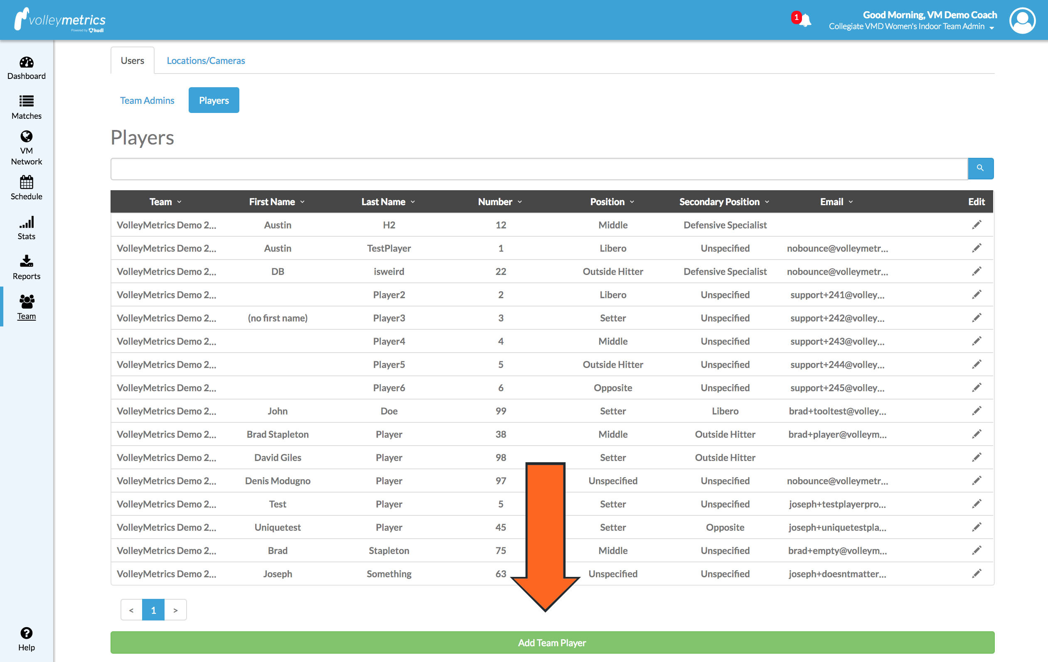Viewport: 1048px width, 662px height.
Task: Open the Dashboard sidebar icon
Action: [x=26, y=63]
